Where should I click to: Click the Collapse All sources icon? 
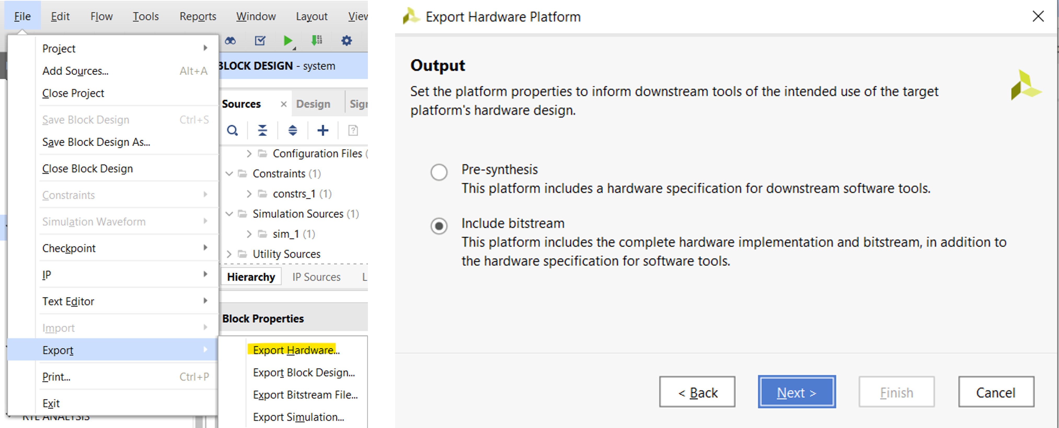262,130
